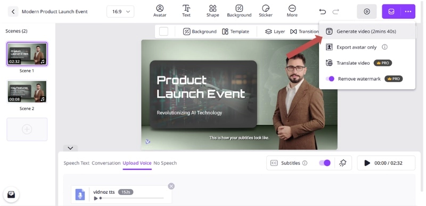Click the music note icon on Scene 2

pyautogui.click(x=43, y=99)
